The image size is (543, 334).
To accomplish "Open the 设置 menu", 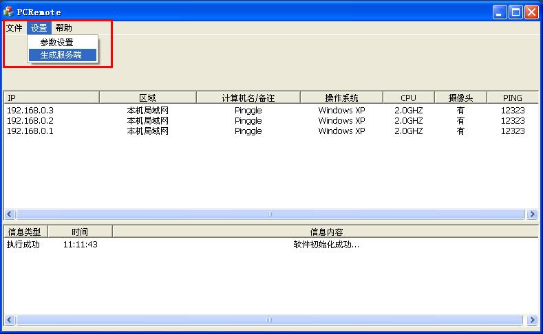I will pos(39,28).
